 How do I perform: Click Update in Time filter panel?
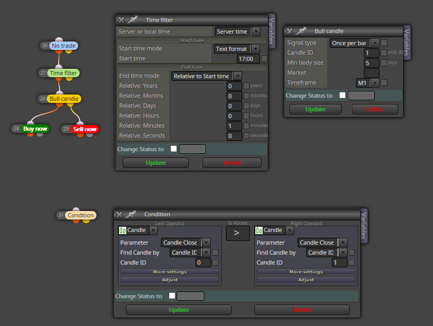156,163
